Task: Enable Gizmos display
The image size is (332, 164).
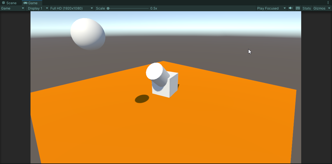Action: [x=319, y=8]
